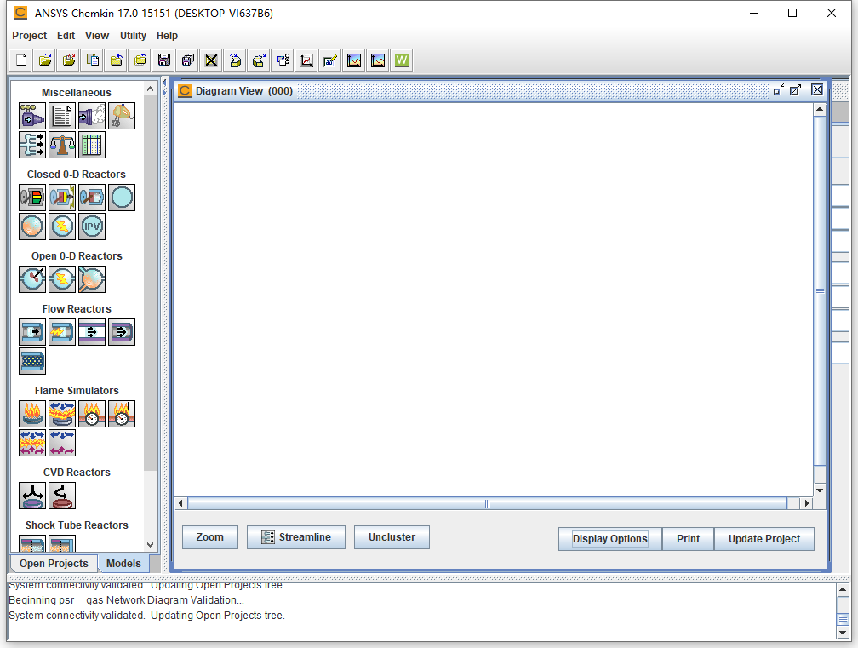858x648 pixels.
Task: Click the green W toolbar icon
Action: (x=402, y=60)
